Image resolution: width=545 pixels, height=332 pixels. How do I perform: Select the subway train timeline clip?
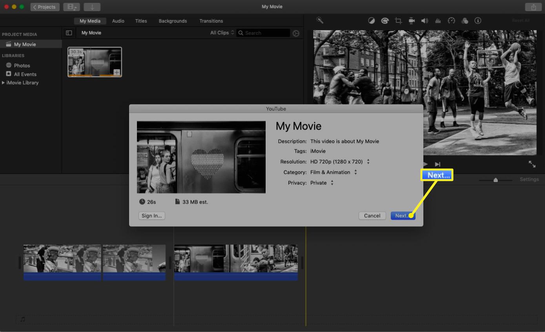[236, 262]
